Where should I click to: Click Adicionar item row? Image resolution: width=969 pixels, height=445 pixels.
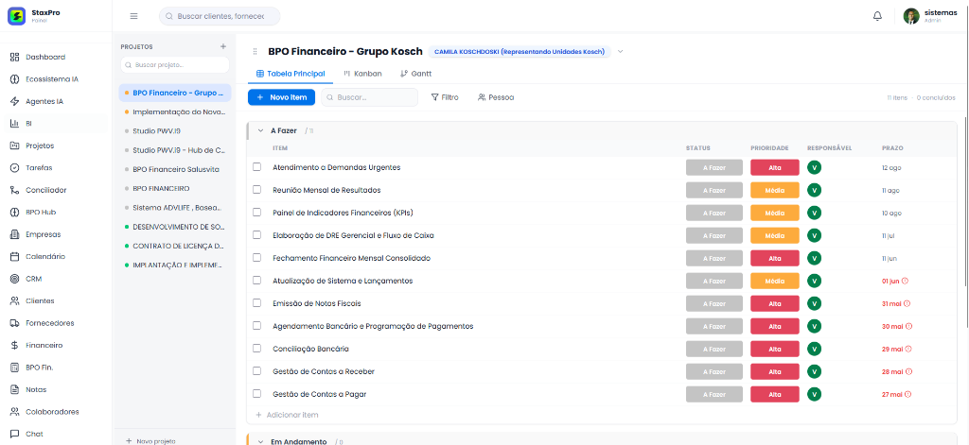tap(288, 415)
